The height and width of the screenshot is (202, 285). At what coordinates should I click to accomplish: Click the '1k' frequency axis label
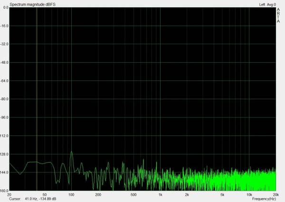tap(160, 195)
